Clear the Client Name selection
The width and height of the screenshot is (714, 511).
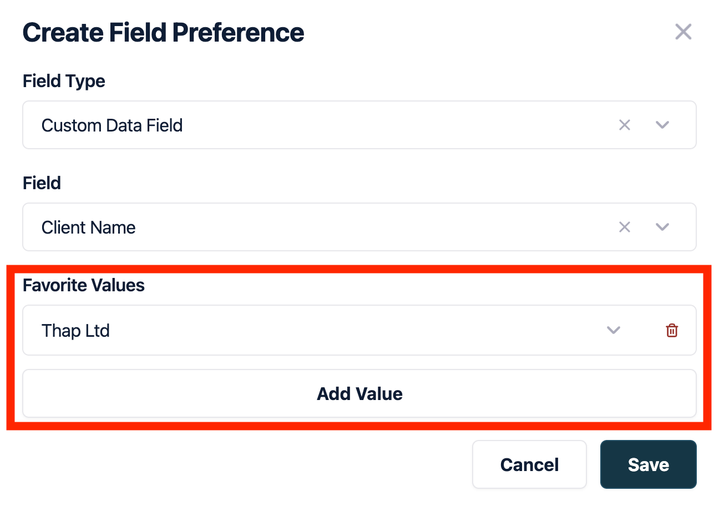(625, 227)
